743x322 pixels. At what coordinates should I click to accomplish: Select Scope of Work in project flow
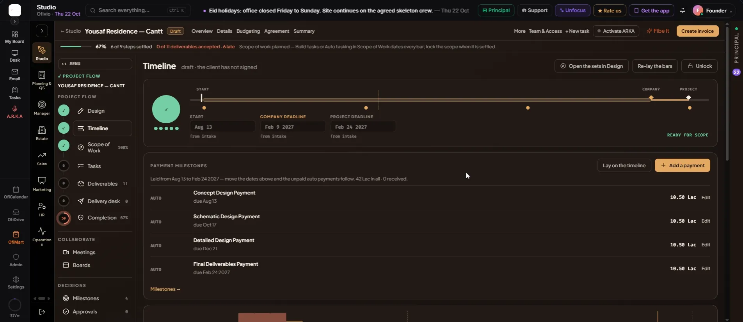click(x=103, y=147)
